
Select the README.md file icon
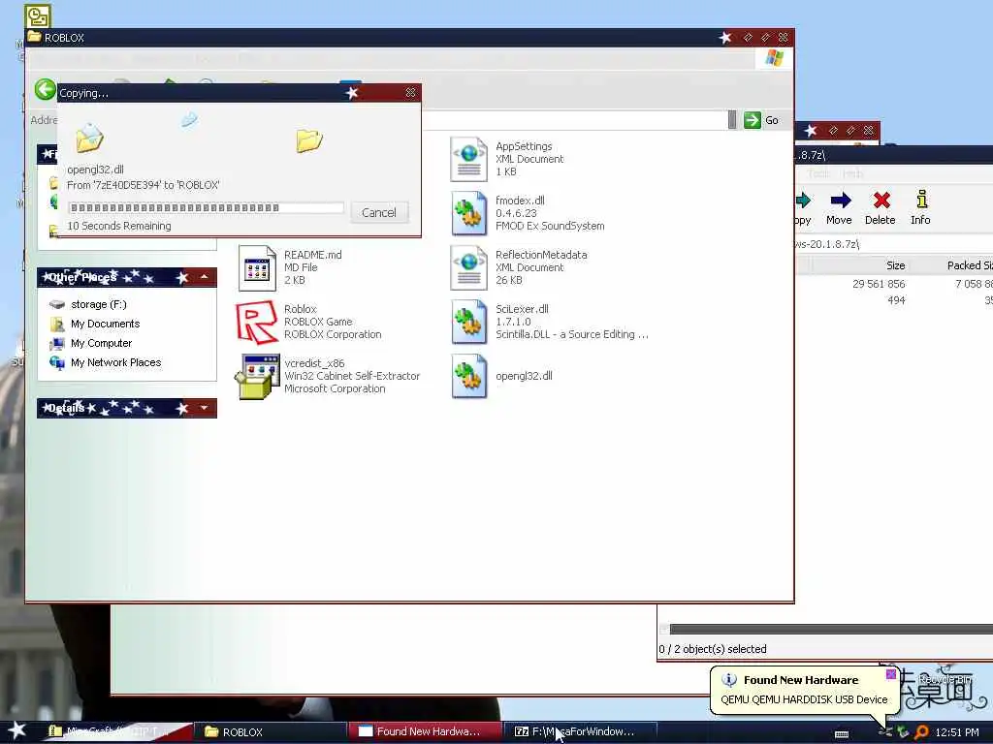coord(257,267)
